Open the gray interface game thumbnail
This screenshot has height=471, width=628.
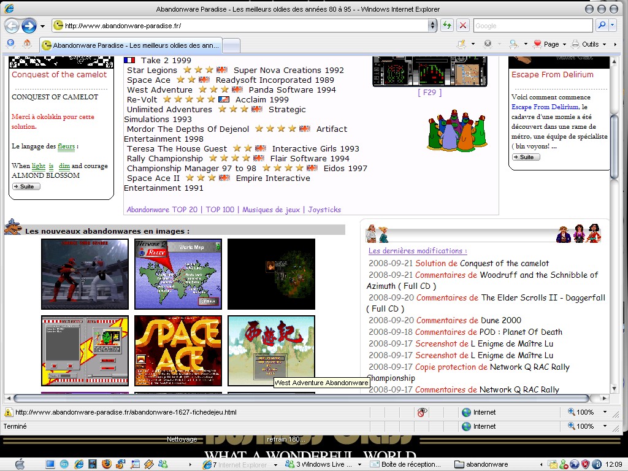coord(85,351)
